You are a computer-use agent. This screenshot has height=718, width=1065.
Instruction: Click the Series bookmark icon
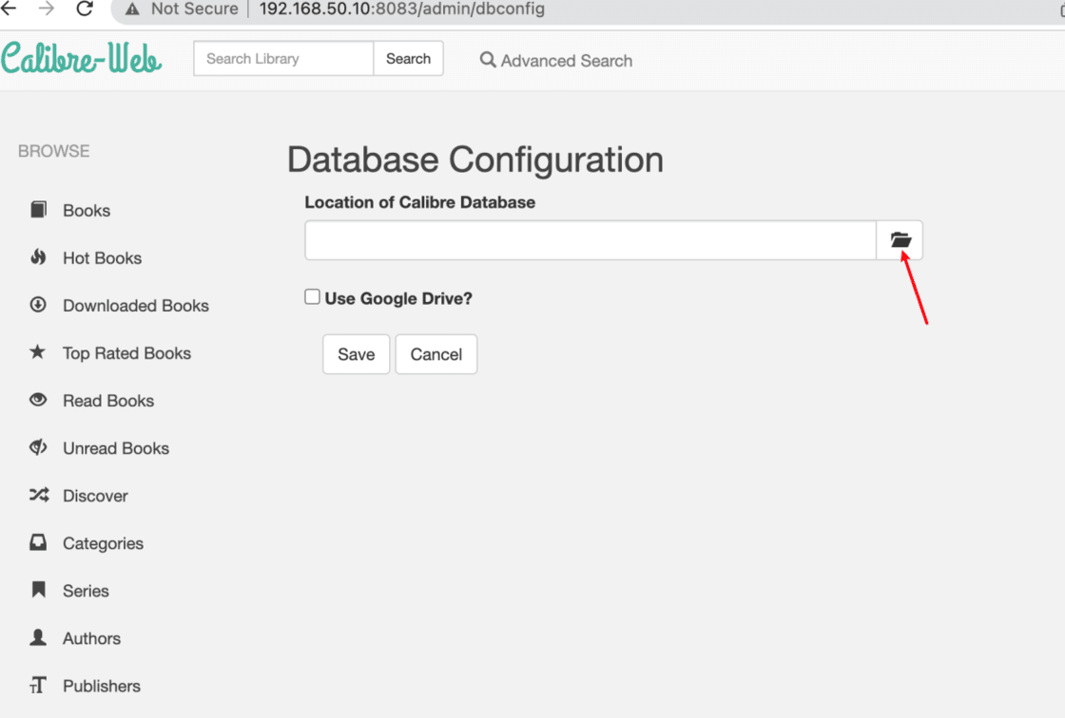[38, 590]
